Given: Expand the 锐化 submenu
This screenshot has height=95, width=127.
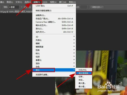Looking at the screenshot, I should tap(54, 53).
